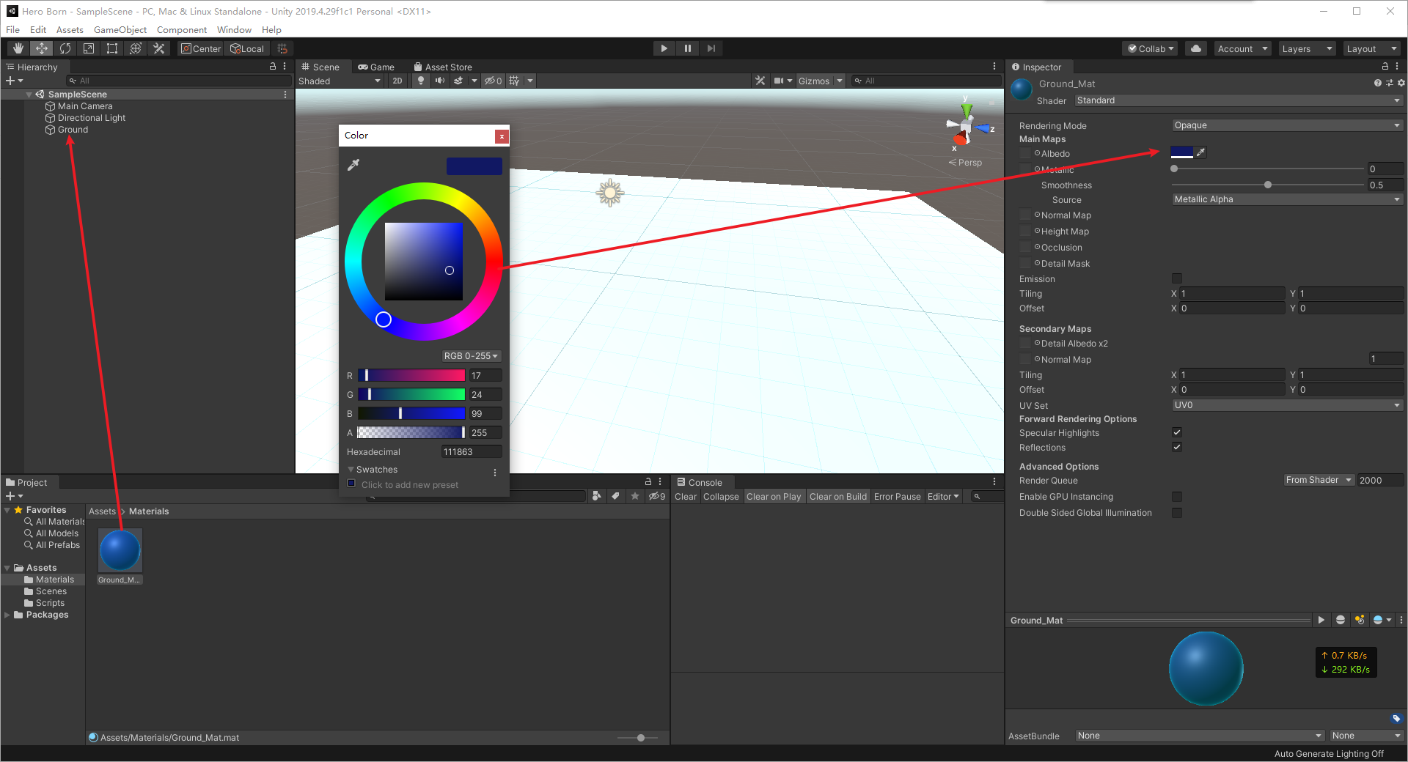Click eyedropper next to Albedo swatch
Image resolution: width=1408 pixels, height=762 pixels.
(1200, 152)
